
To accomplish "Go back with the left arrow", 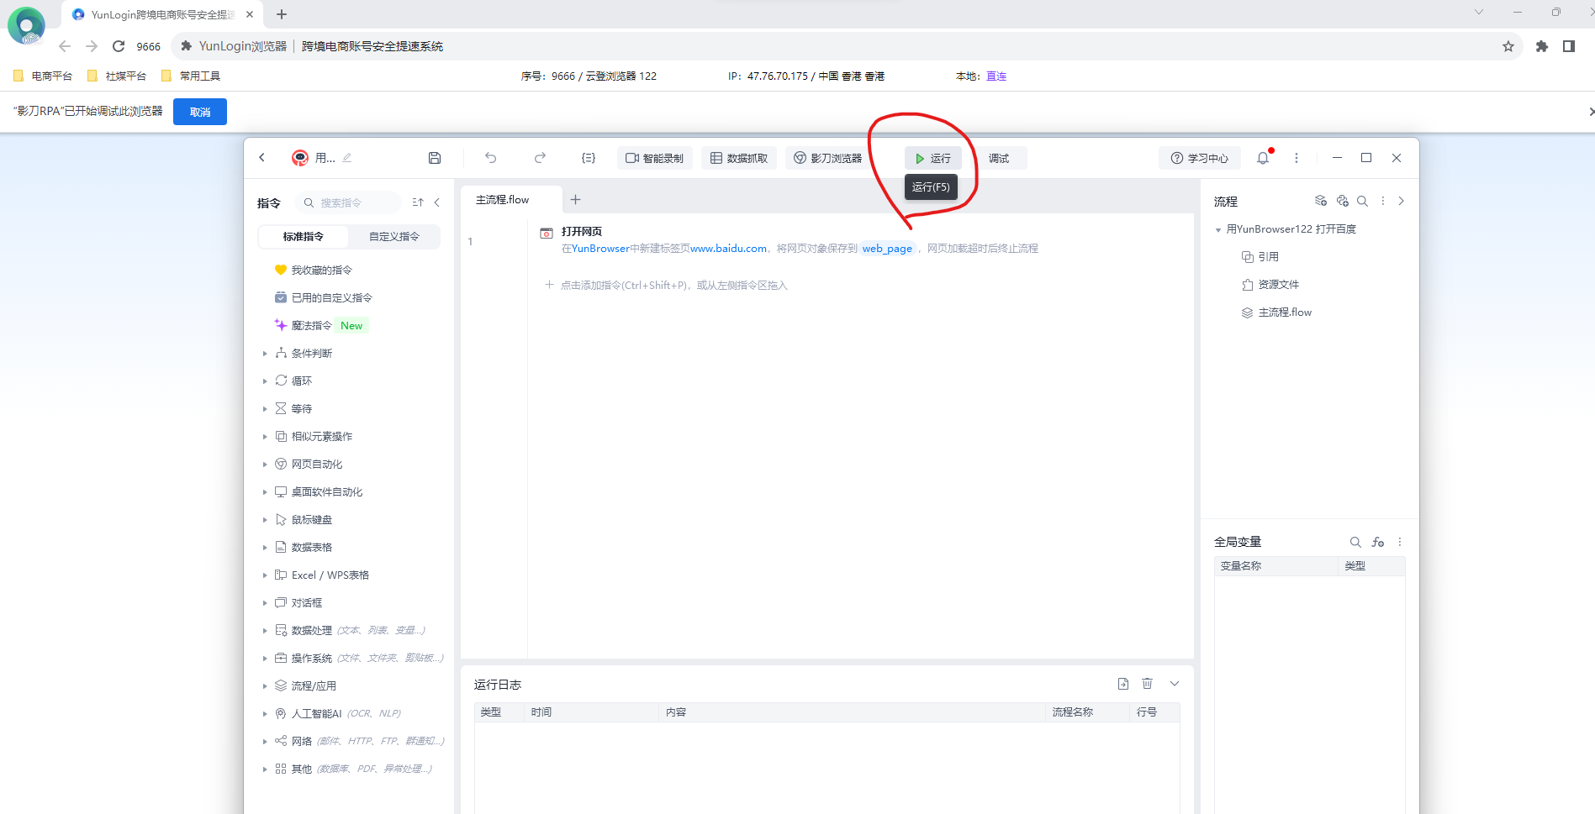I will tap(262, 158).
